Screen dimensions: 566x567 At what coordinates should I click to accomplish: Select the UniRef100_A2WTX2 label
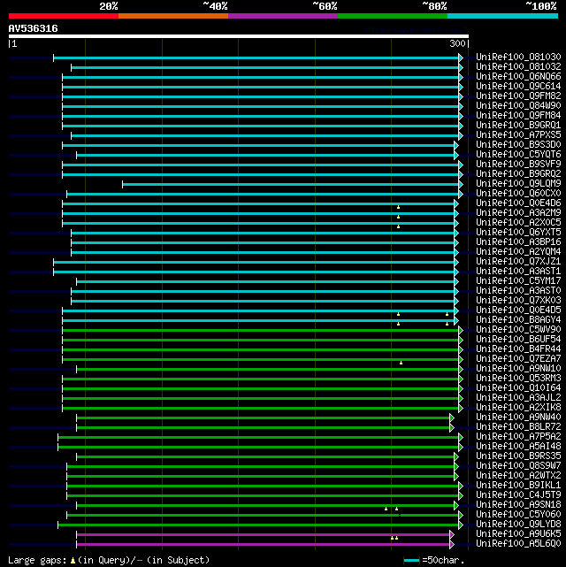pos(518,476)
